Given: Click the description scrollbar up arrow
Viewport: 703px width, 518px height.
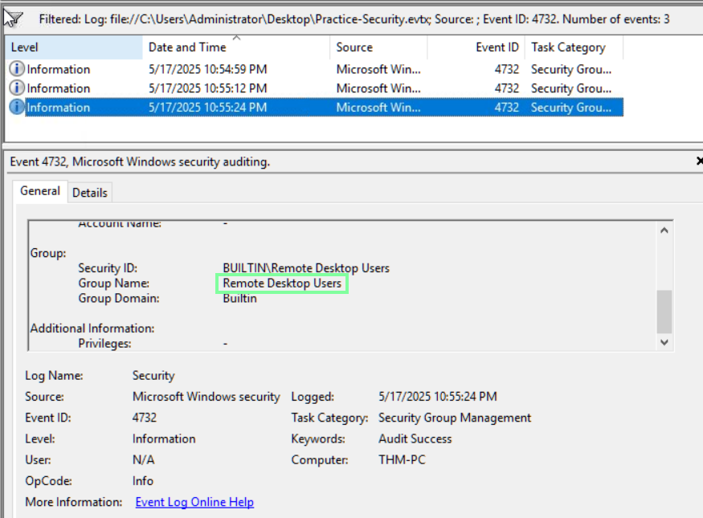Looking at the screenshot, I should click(x=664, y=230).
